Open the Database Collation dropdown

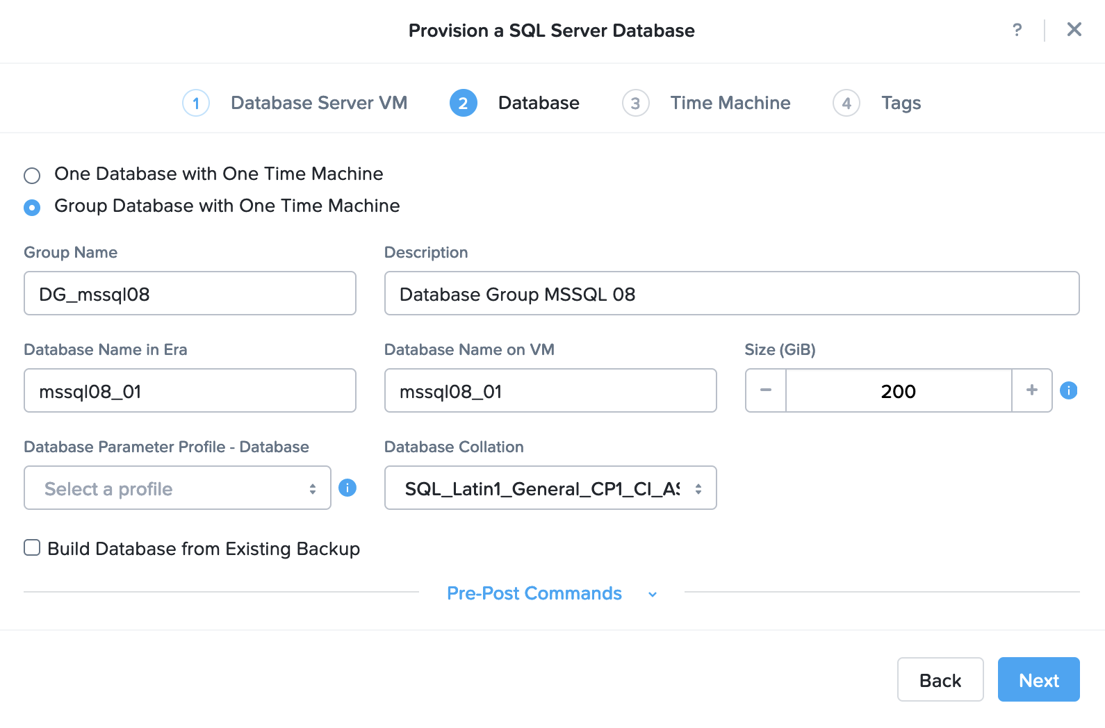[x=550, y=488]
